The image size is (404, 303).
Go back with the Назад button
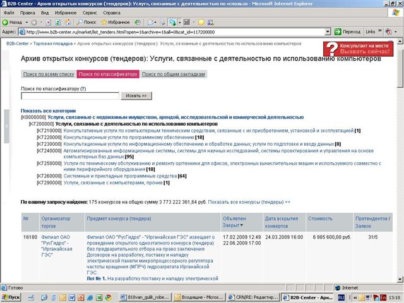point(12,23)
